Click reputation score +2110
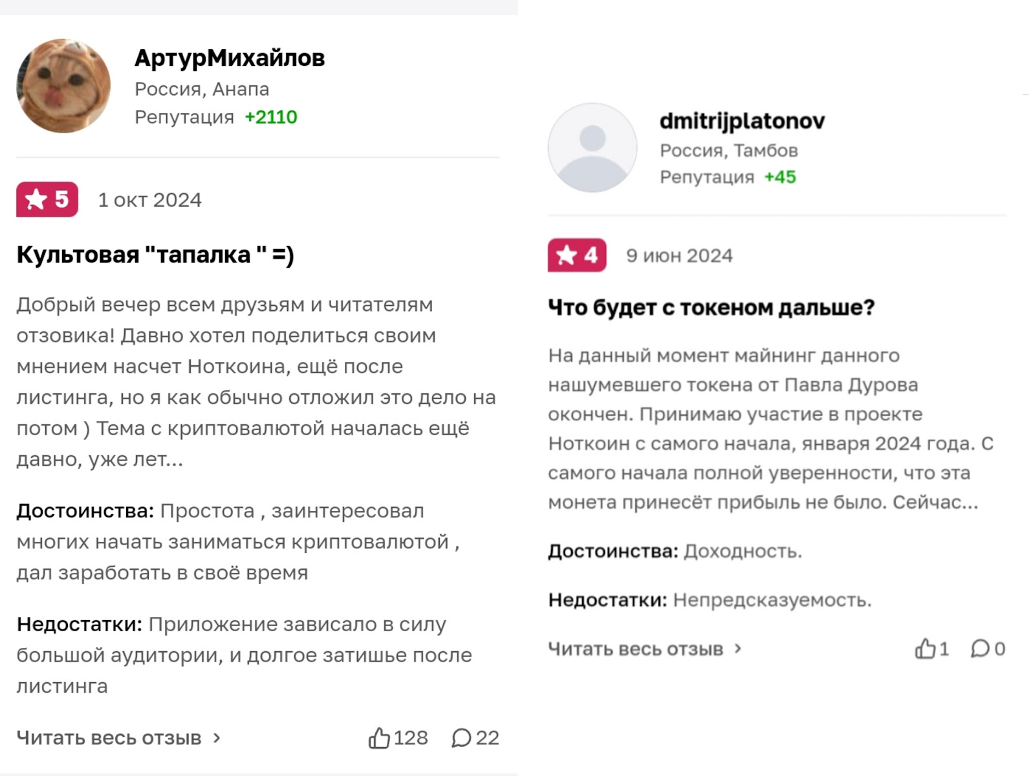 pyautogui.click(x=270, y=117)
